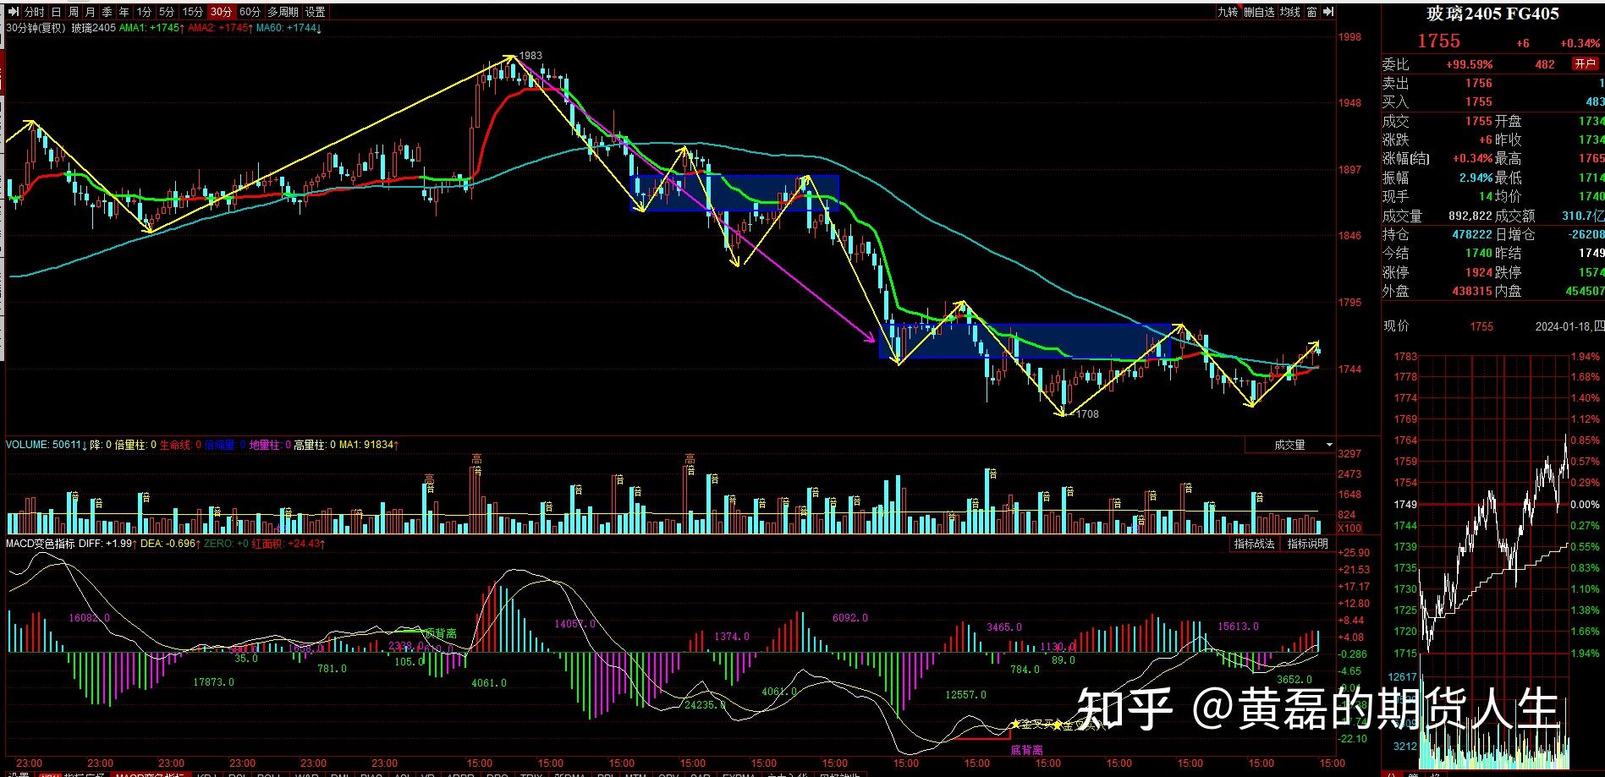
Task: Click the 1998 price axis label
Action: pyautogui.click(x=1349, y=37)
